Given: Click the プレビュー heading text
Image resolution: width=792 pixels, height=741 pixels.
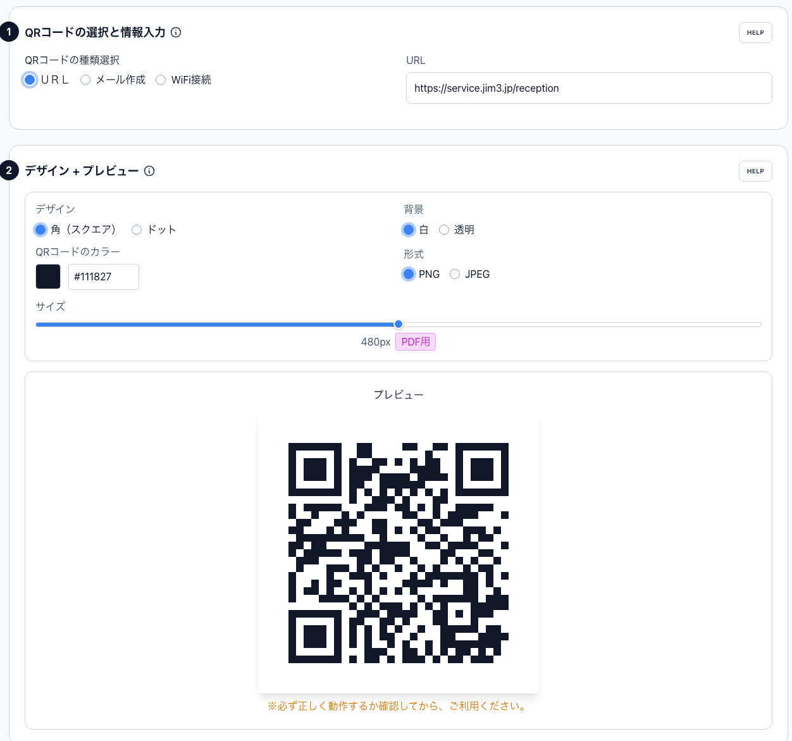Looking at the screenshot, I should [x=399, y=394].
